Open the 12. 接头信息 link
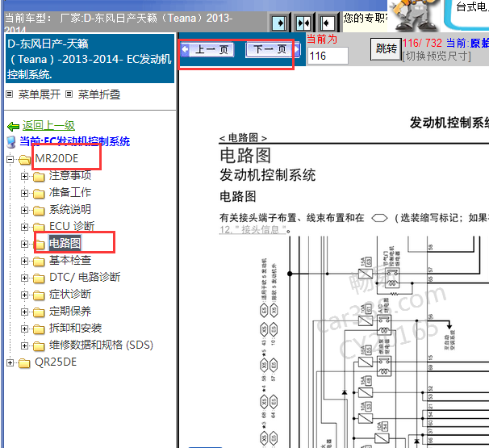 pos(253,229)
